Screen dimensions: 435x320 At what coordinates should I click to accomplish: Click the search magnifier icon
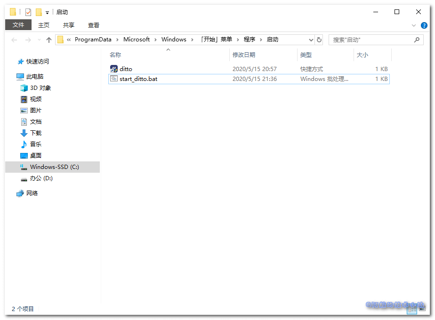(417, 40)
